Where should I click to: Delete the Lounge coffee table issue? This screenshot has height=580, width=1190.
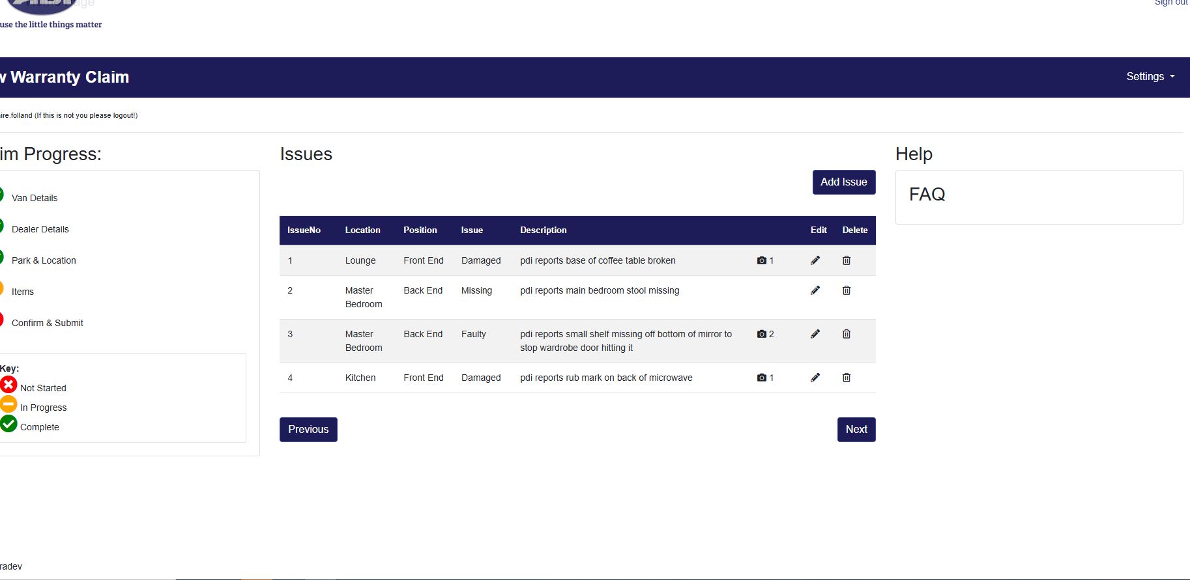click(846, 260)
